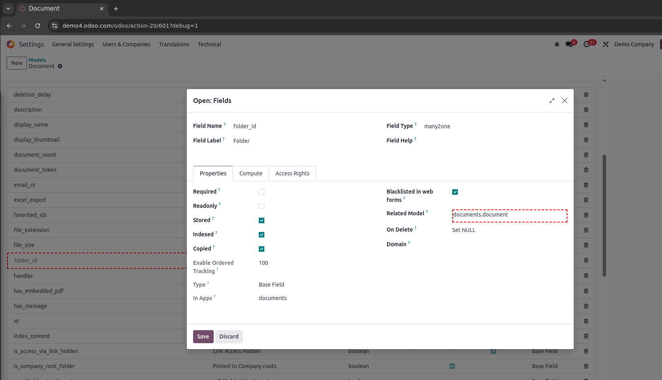Disable Blacklisted in web forms checkbox

455,192
